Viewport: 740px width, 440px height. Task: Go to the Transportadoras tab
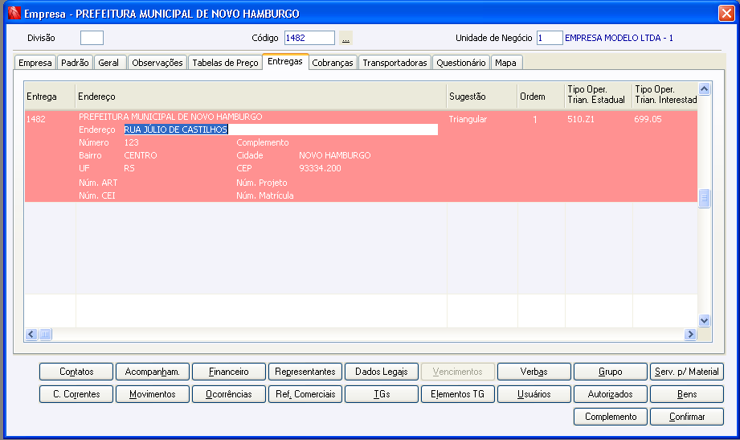coord(395,63)
